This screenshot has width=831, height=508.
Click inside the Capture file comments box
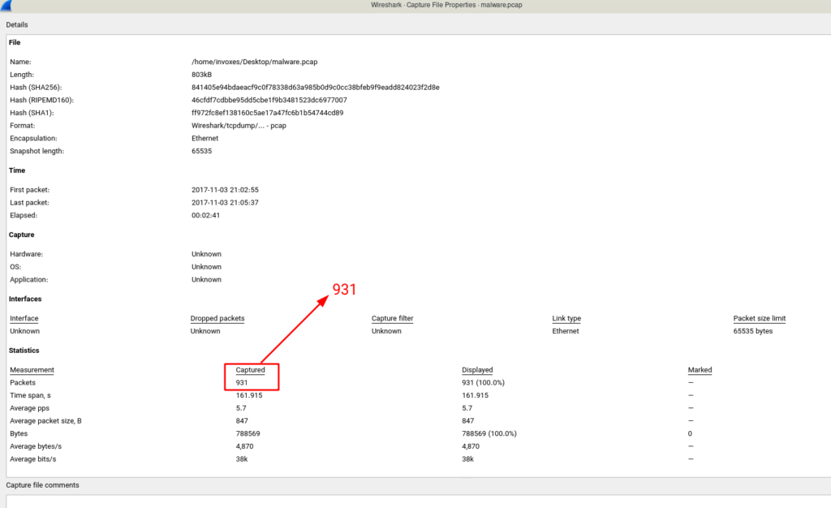(418, 502)
